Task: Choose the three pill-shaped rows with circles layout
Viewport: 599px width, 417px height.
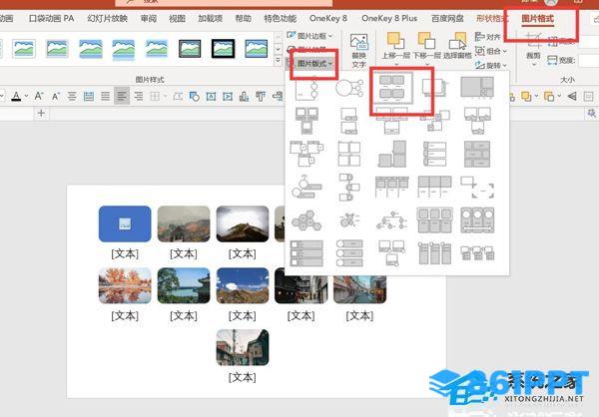Action: 349,252
